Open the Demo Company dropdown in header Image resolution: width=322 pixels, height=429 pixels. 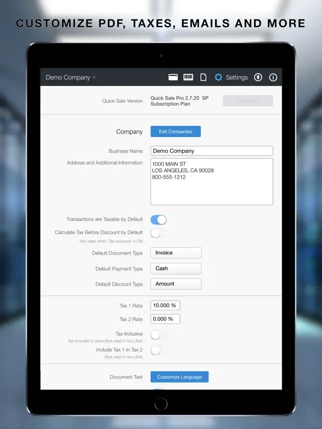pyautogui.click(x=71, y=77)
